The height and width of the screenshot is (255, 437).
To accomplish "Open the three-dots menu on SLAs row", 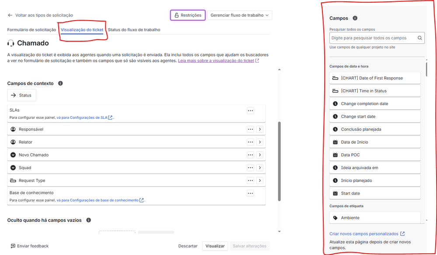I will point(250,110).
